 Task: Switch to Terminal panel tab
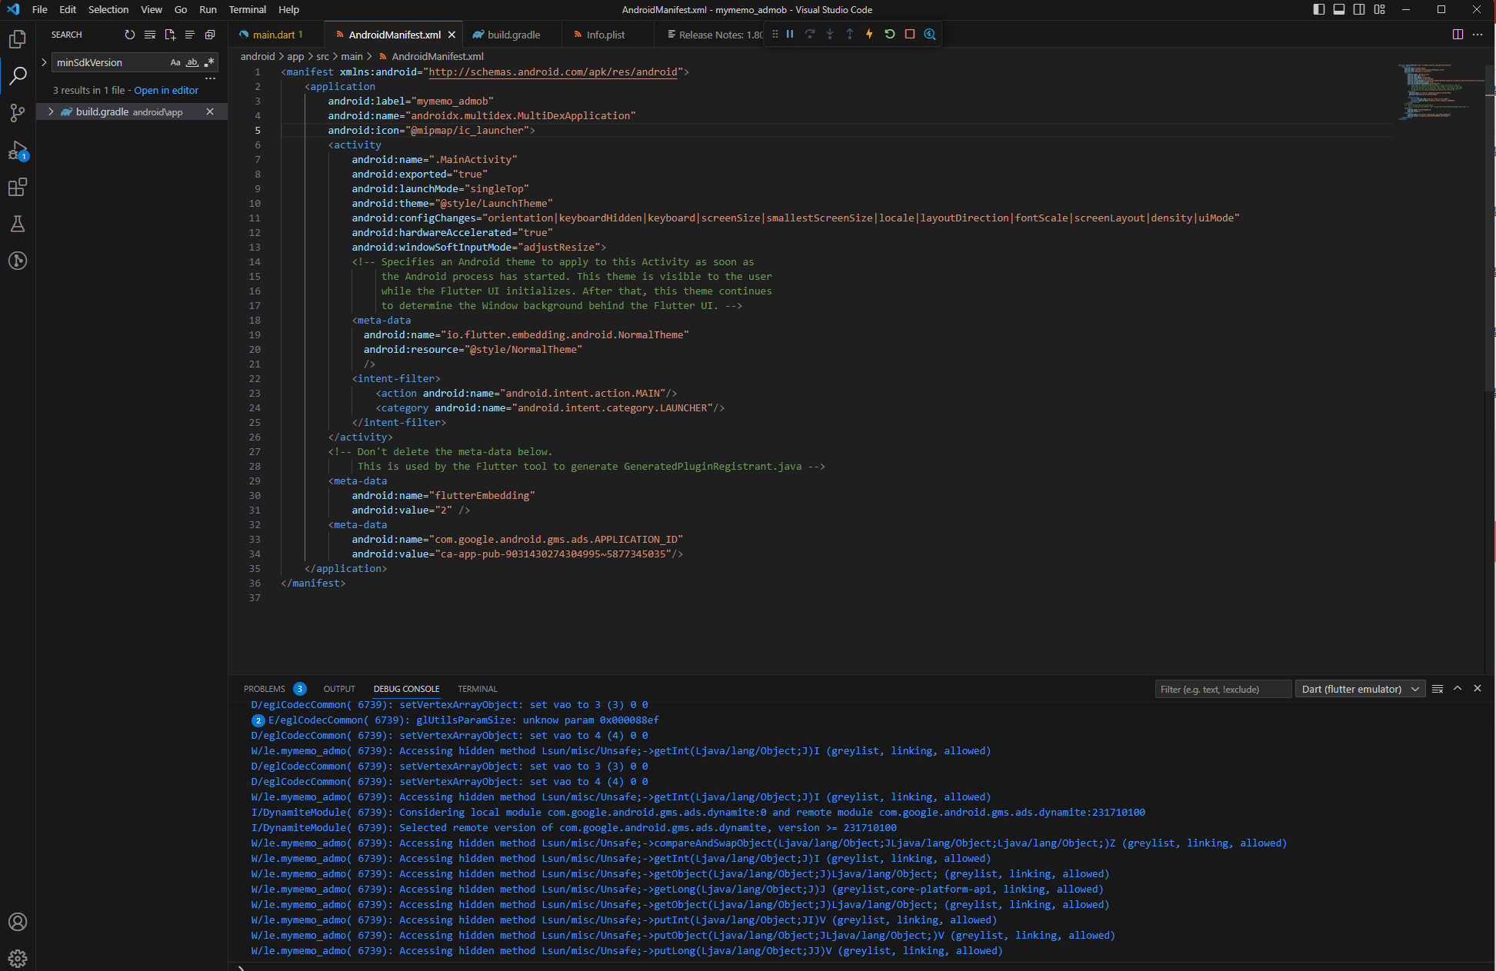click(478, 689)
